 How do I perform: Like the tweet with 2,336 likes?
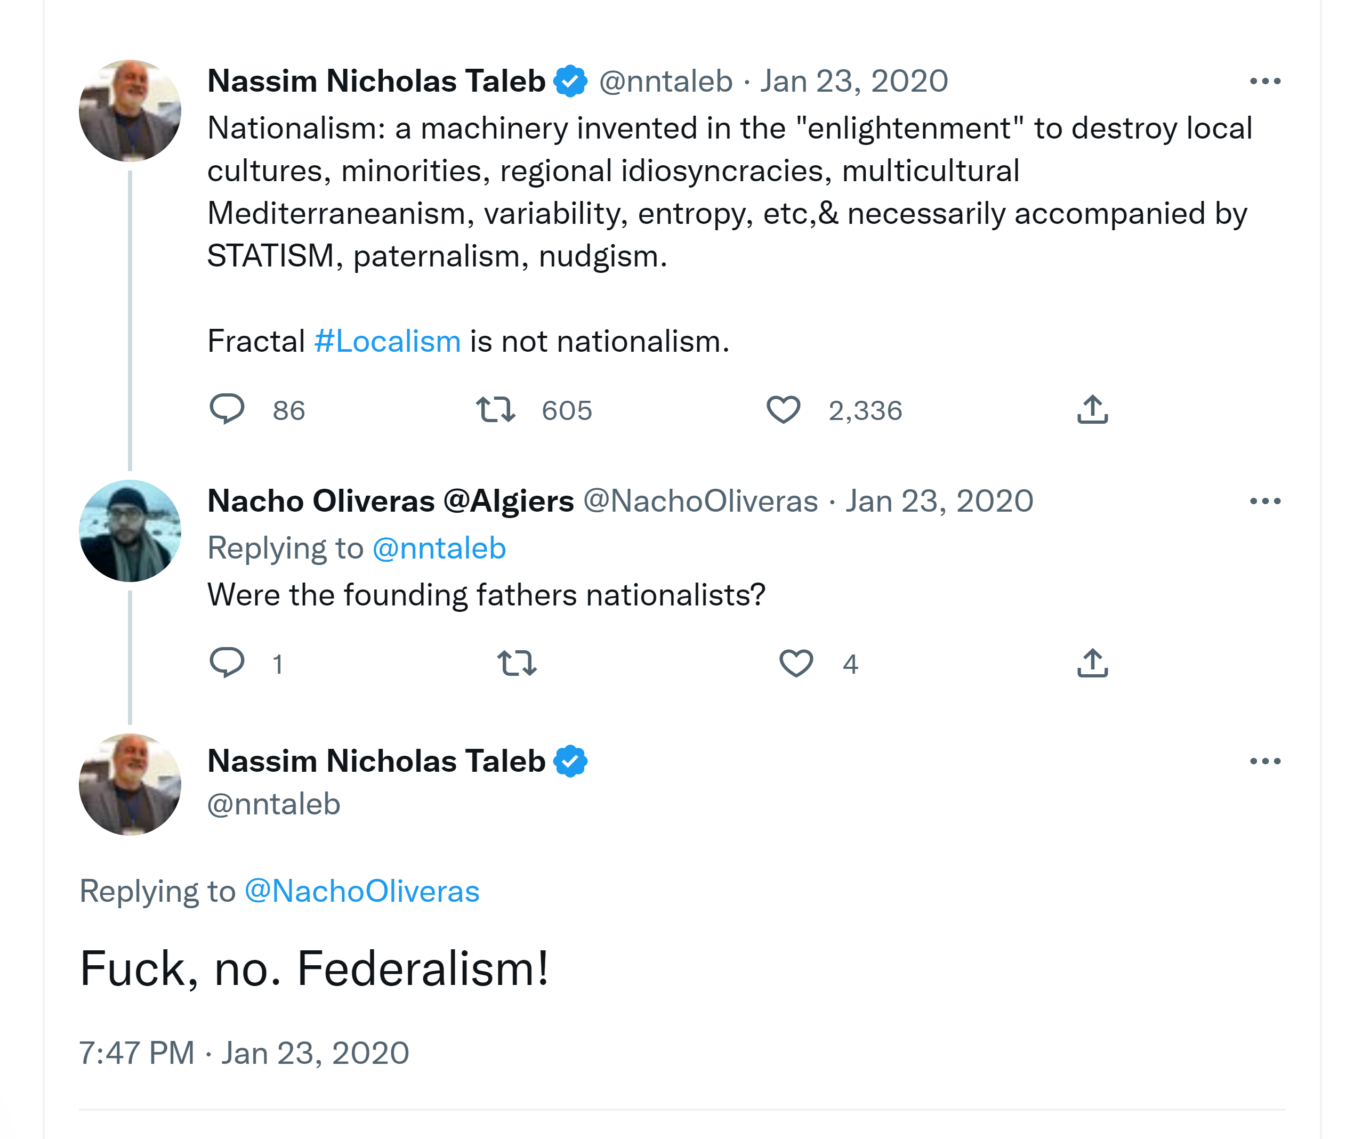point(783,409)
